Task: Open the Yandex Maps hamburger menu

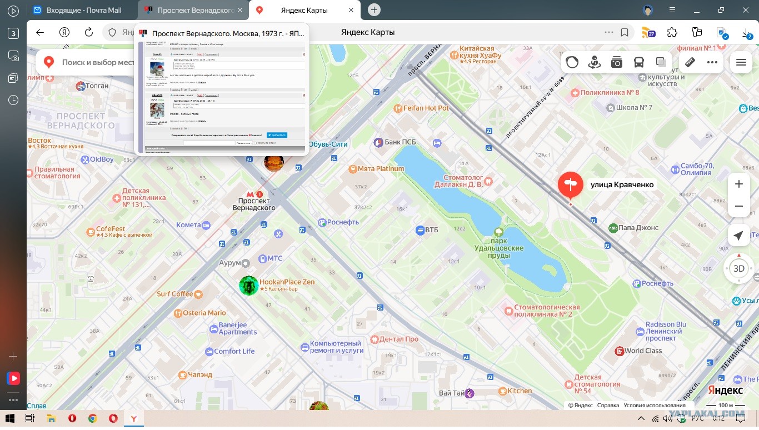Action: (x=741, y=62)
